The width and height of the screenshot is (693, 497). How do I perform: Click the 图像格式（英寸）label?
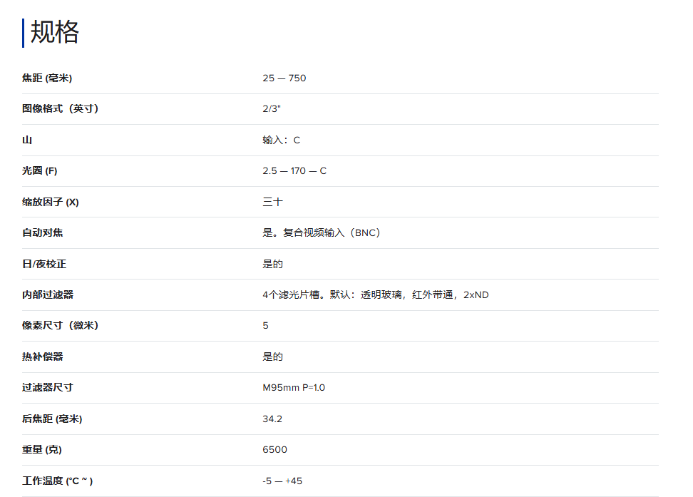[60, 108]
